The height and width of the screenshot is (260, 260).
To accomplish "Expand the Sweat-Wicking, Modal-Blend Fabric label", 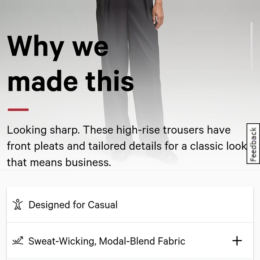I will [x=107, y=241].
